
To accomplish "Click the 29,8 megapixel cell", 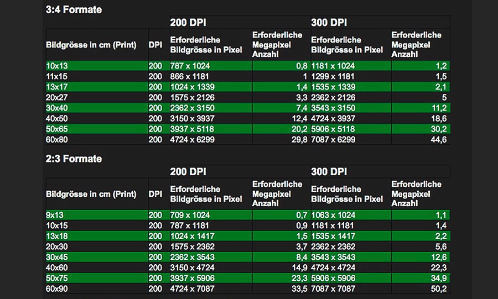I will [298, 139].
